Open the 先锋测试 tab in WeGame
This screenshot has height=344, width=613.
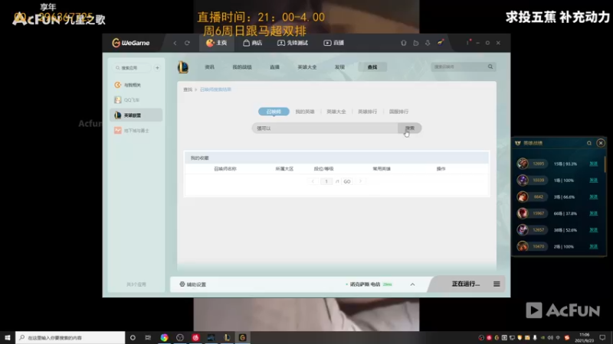[x=293, y=43]
